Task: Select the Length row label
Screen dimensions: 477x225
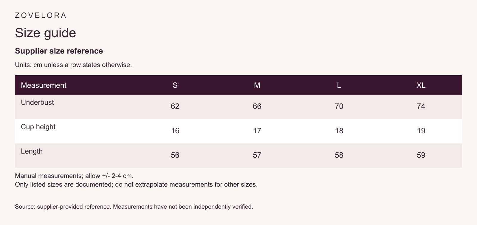Action: tap(32, 151)
